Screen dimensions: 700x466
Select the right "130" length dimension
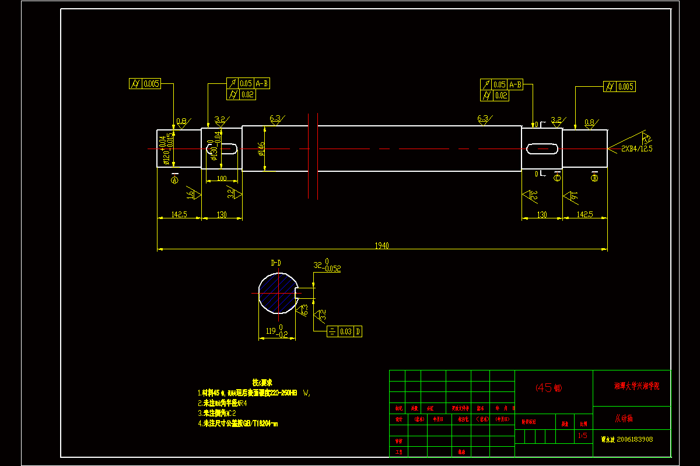click(x=542, y=214)
